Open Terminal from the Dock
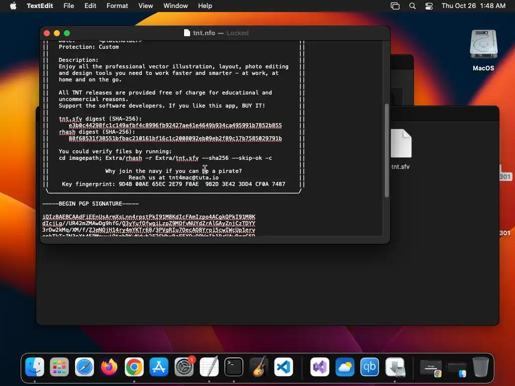The height and width of the screenshot is (386, 515). tap(234, 367)
